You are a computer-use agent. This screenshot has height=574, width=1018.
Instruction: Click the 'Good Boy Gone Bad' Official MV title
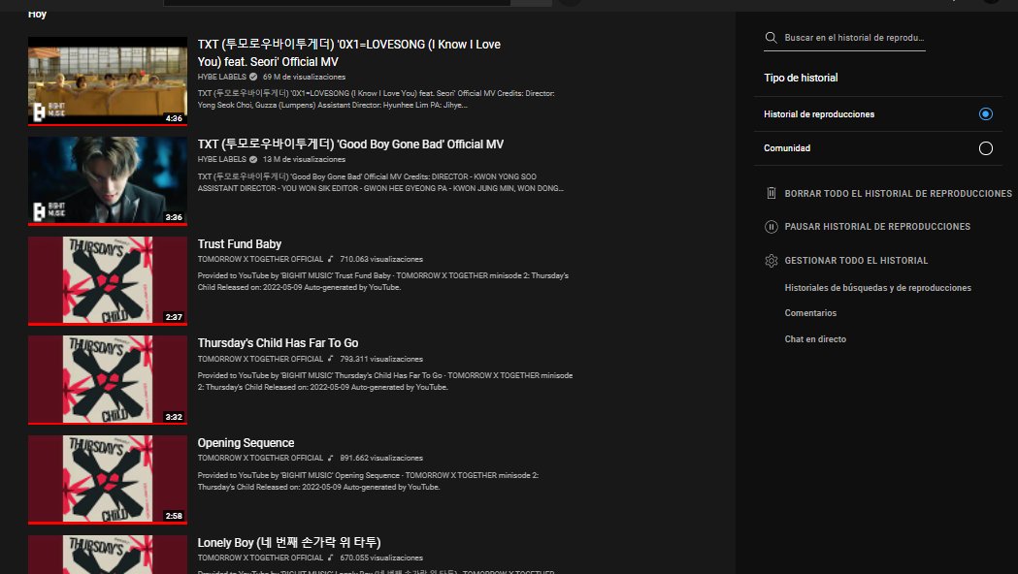(x=350, y=144)
